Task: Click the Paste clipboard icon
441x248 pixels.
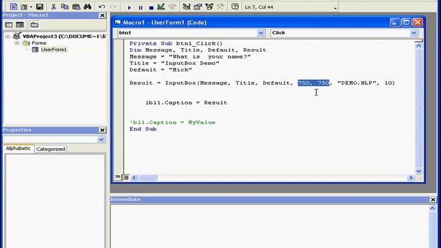Action: pyautogui.click(x=76, y=7)
